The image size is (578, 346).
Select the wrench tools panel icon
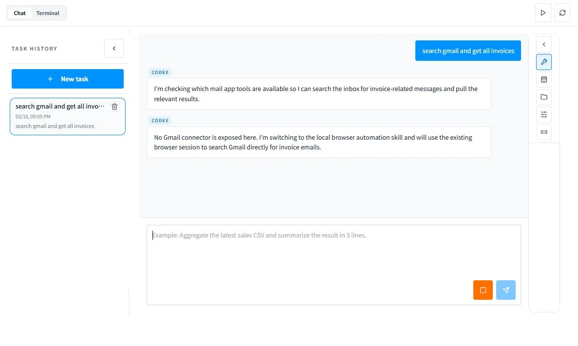(x=543, y=62)
